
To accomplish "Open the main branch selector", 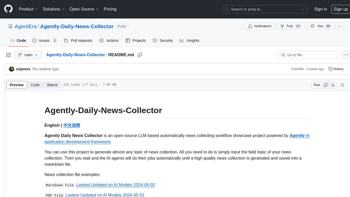I will 28,55.
